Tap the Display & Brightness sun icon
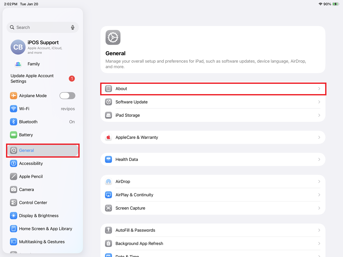Screen dimensions: 343x257 pyautogui.click(x=14, y=216)
